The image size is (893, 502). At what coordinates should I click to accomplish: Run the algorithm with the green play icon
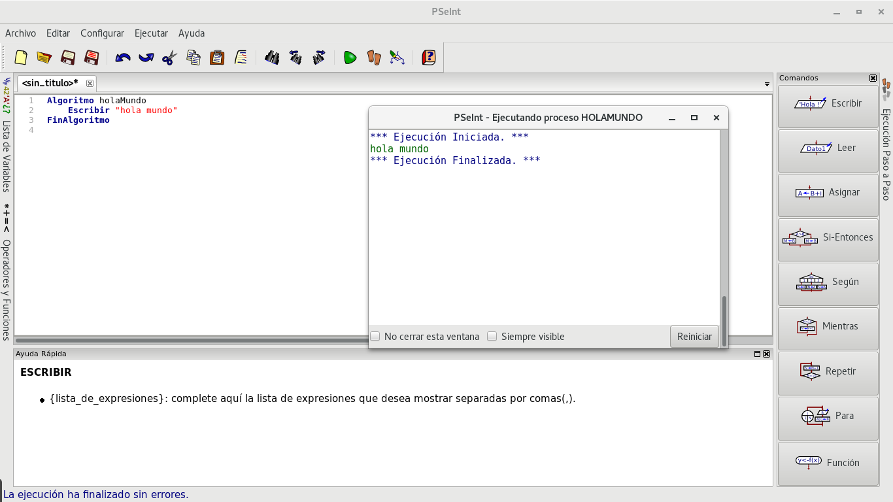[x=350, y=58]
